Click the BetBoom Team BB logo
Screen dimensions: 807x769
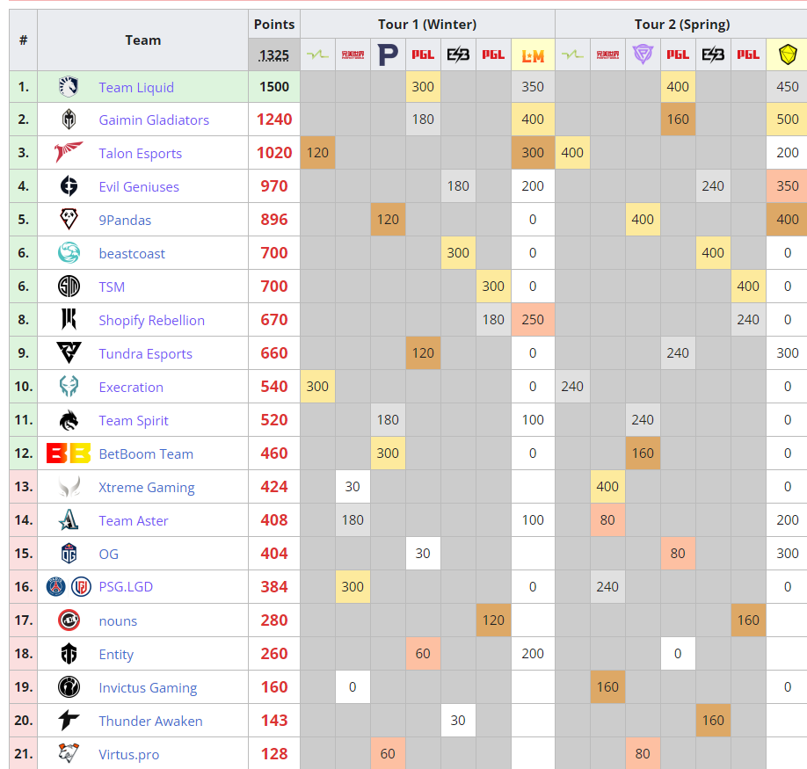click(x=69, y=453)
